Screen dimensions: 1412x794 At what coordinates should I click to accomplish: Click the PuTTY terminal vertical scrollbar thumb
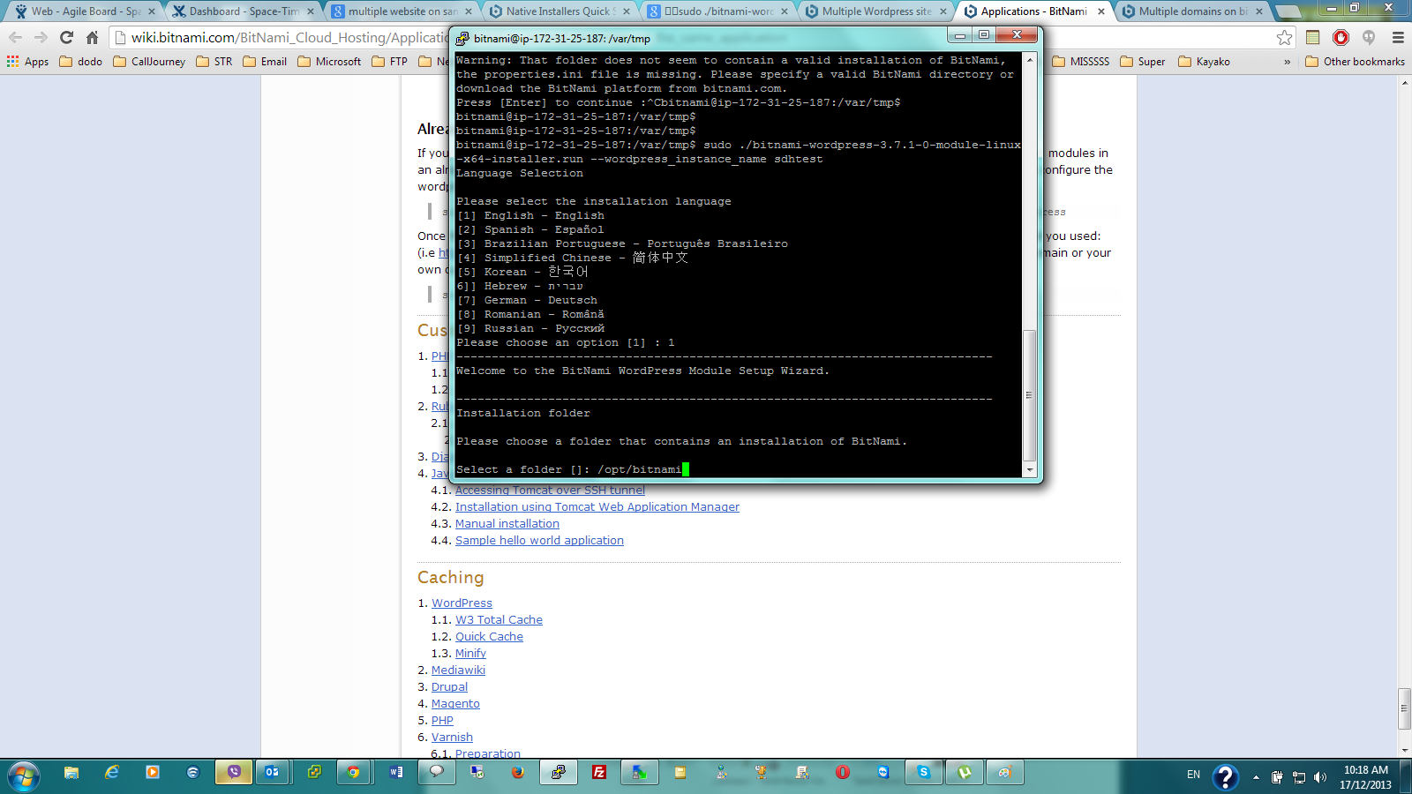point(1029,395)
